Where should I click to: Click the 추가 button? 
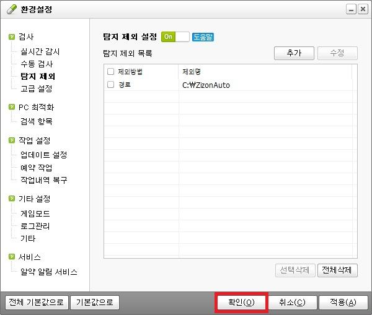(294, 53)
